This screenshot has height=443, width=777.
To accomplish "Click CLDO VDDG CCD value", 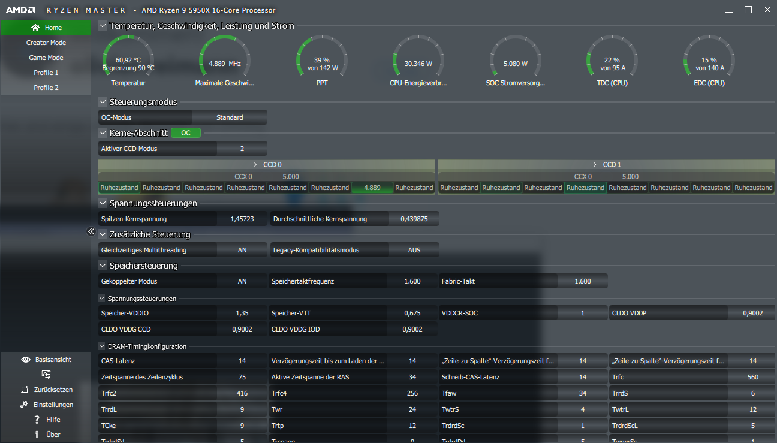I will (x=242, y=329).
